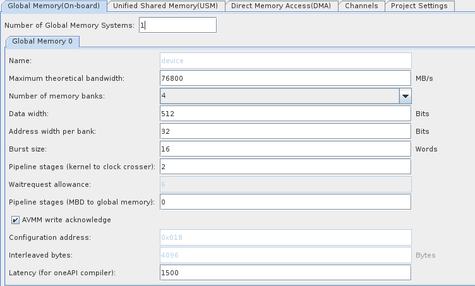Viewport: 475px width, 286px height.
Task: Click the Latency for oneAPI compiler field
Action: [286, 273]
